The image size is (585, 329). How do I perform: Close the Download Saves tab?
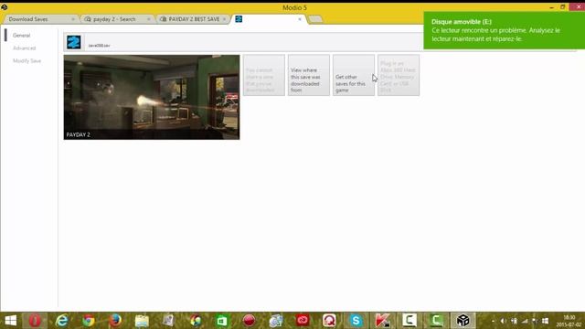tap(73, 19)
